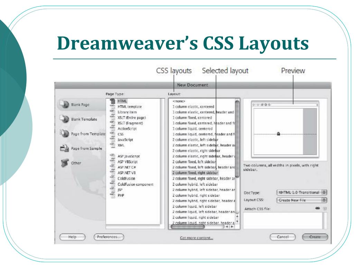Click the JavaScript file icon
The image size is (354, 265).
[112, 139]
